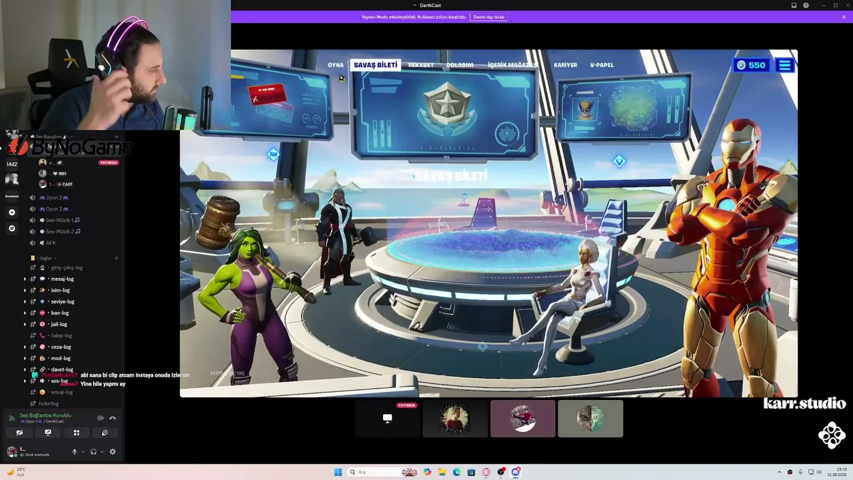
Task: Launch Microsoft Edge from the taskbar
Action: pos(456,472)
